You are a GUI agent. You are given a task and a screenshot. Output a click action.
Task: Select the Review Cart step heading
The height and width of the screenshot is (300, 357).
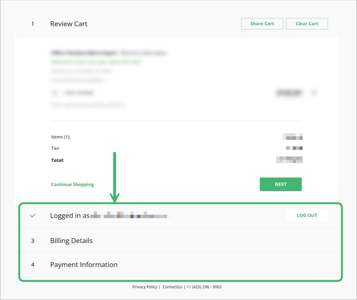[69, 24]
